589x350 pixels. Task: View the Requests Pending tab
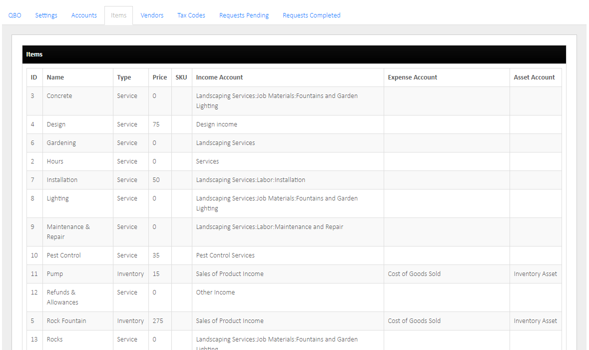[244, 15]
